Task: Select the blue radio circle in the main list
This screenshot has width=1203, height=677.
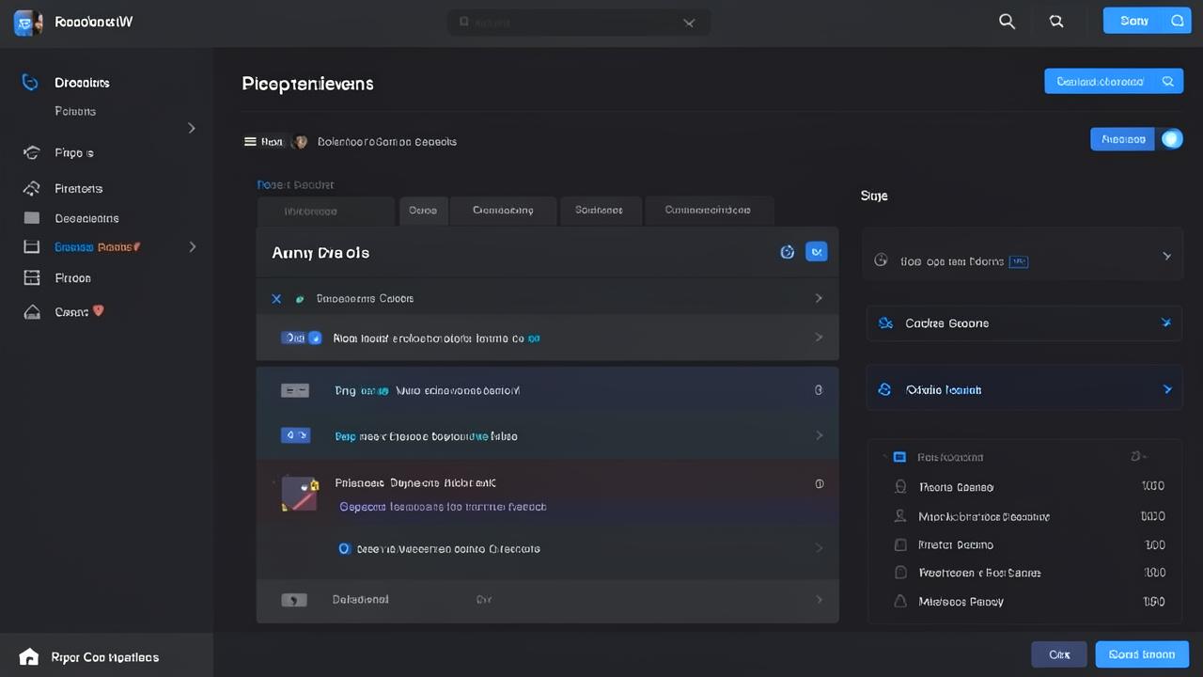Action: coord(344,548)
